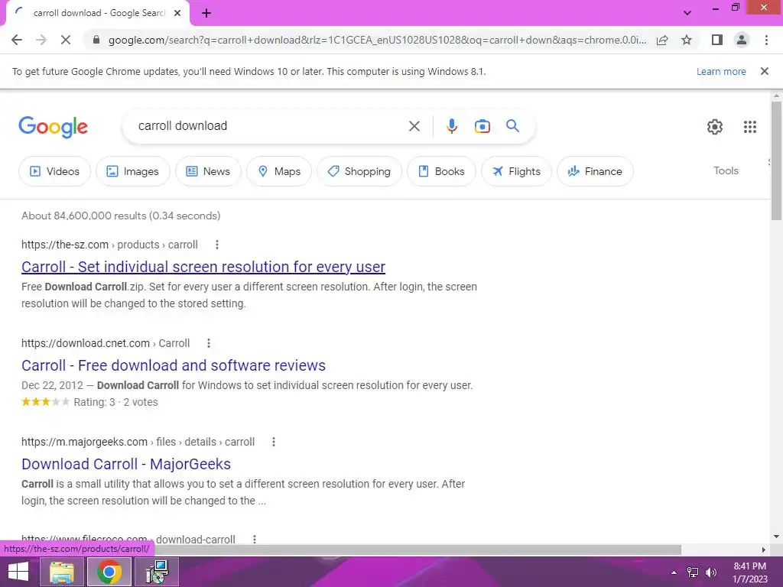
Task: Close the carroll download tab
Action: [177, 13]
